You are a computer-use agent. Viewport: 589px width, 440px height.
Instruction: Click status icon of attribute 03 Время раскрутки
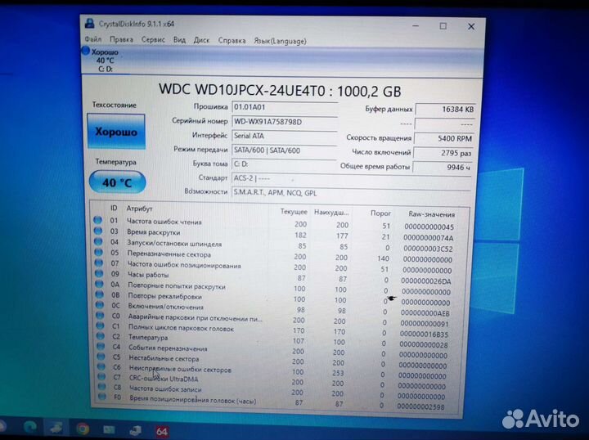tap(98, 231)
